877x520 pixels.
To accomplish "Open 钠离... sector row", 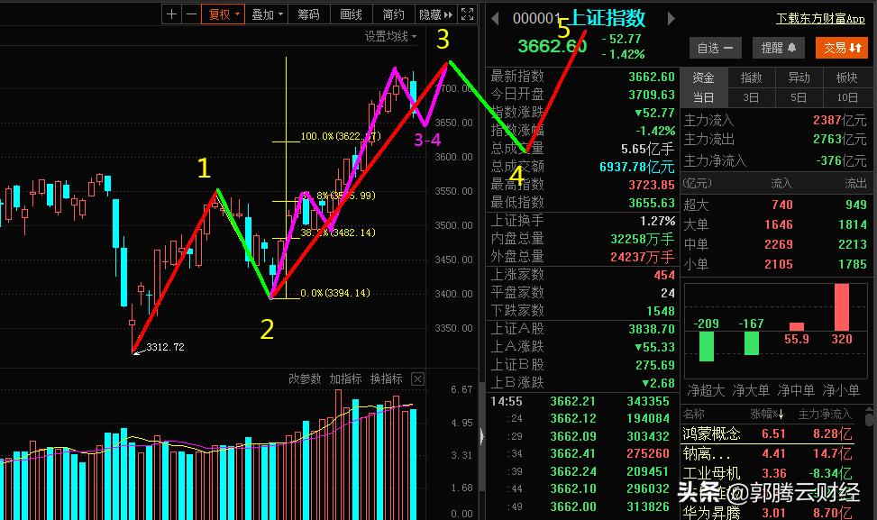I will (767, 453).
